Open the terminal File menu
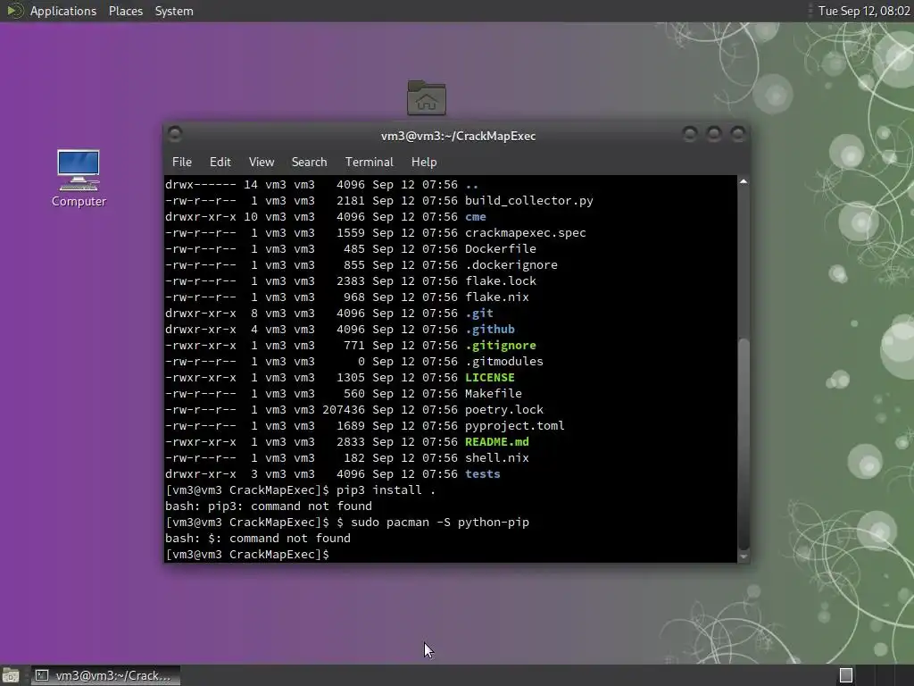The height and width of the screenshot is (686, 914). click(182, 162)
